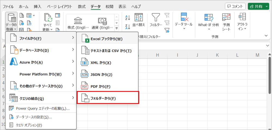
Task: Click the Advanced filter gear-funnel icon
Action: pos(167,30)
